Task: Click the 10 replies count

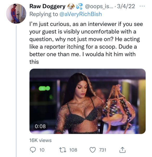Action: pyautogui.click(x=42, y=150)
